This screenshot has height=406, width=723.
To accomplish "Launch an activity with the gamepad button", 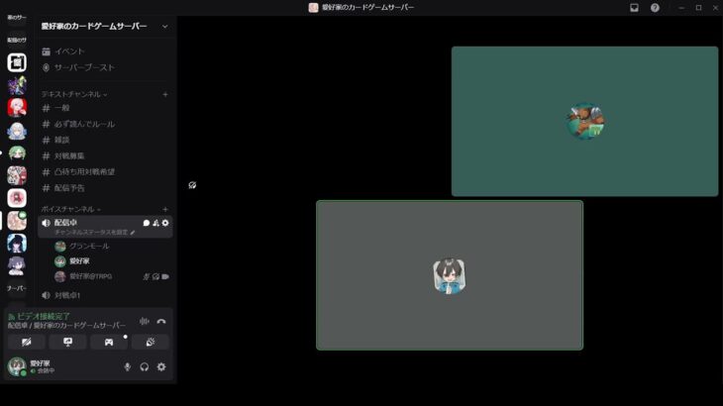I will 109,342.
